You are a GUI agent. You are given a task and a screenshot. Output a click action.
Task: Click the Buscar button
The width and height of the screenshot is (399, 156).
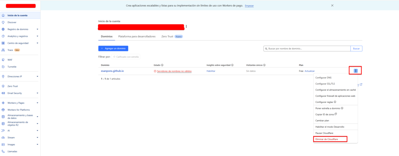click(x=356, y=48)
